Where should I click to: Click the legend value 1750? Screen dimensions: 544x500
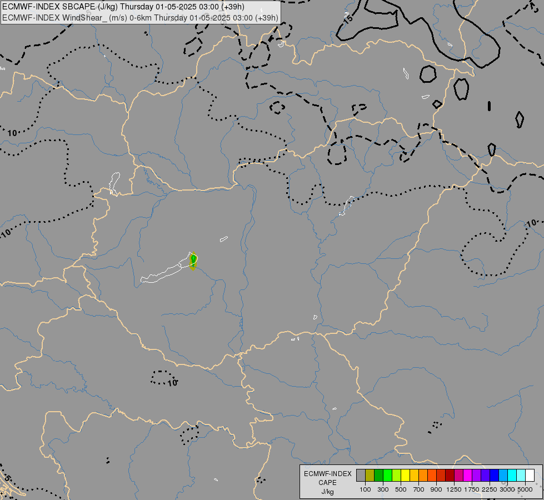click(472, 489)
